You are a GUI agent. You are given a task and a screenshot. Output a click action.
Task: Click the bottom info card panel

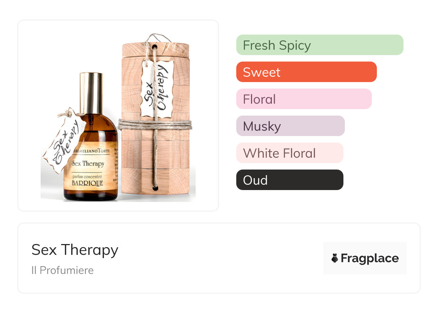point(219,258)
